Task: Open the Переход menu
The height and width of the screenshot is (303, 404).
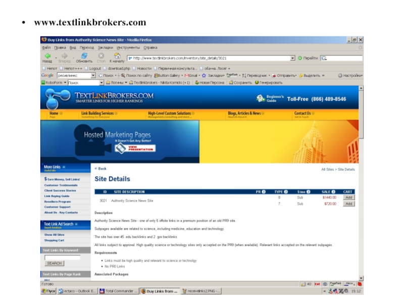Action: pos(87,47)
